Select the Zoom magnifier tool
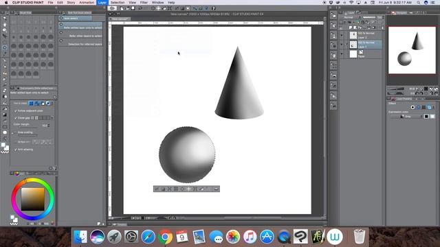Image resolution: width=440 pixels, height=247 pixels. click(5, 19)
